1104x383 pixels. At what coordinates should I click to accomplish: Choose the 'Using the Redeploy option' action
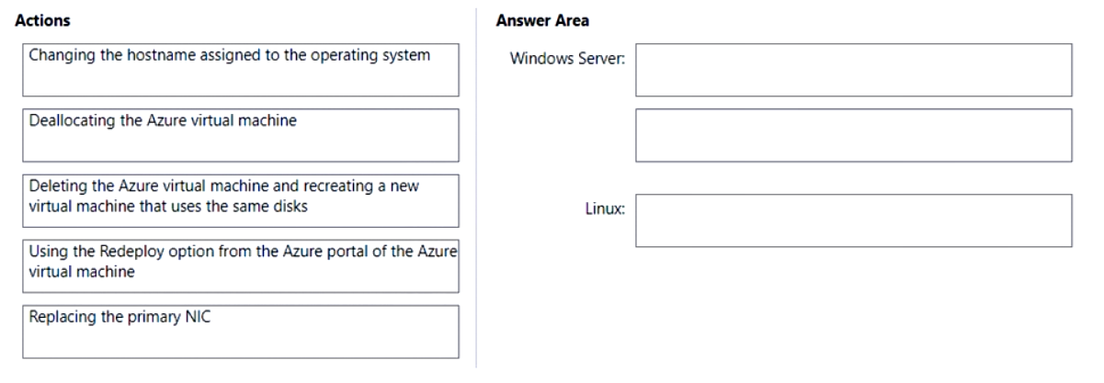[x=240, y=266]
